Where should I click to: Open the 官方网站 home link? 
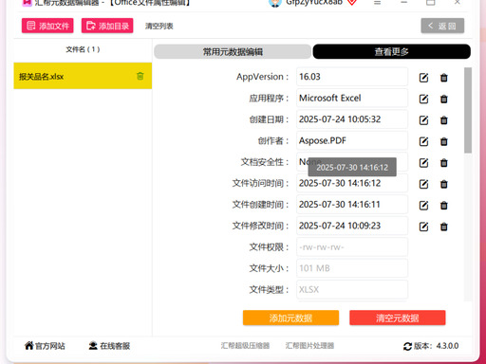click(45, 346)
